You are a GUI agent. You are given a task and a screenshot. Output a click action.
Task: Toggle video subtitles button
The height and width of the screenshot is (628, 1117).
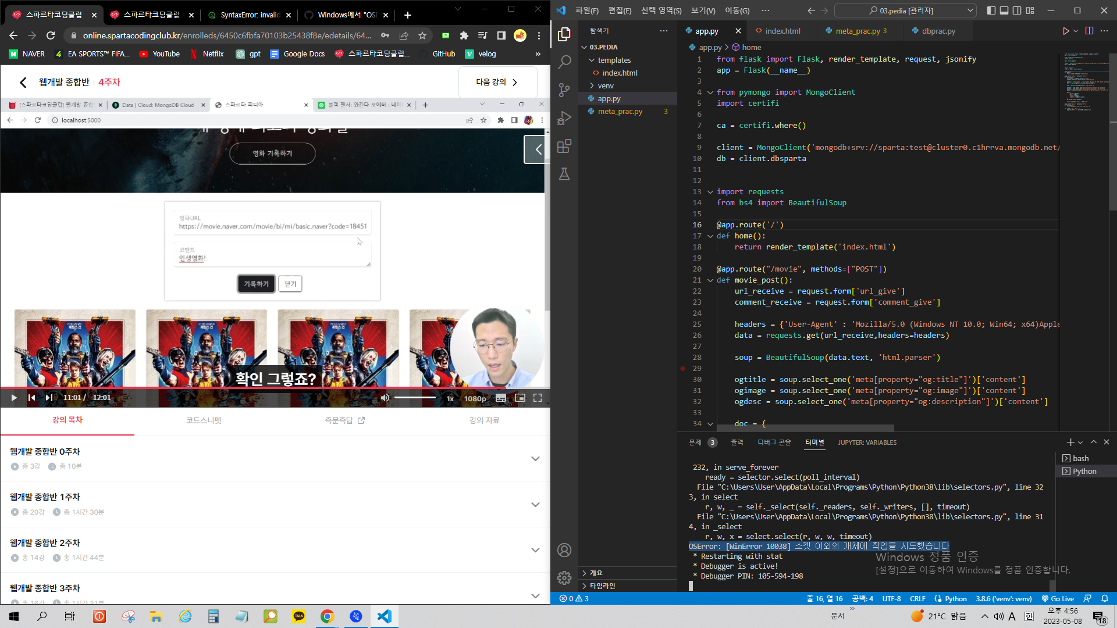[x=501, y=398]
